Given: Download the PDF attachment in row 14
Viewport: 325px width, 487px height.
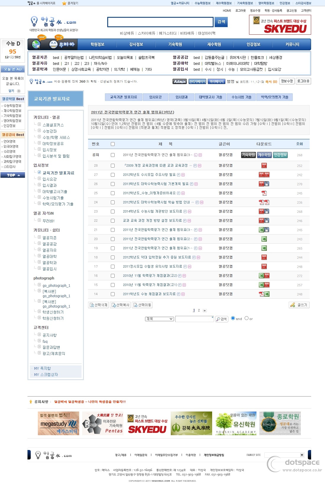Looking at the screenshot, I should pyautogui.click(x=261, y=294).
